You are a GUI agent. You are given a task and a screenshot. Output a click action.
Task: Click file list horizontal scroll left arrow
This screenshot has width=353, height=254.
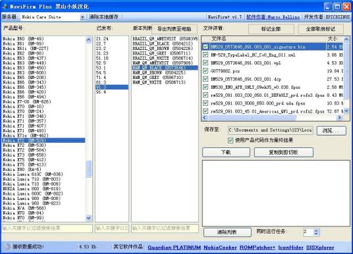pos(204,117)
